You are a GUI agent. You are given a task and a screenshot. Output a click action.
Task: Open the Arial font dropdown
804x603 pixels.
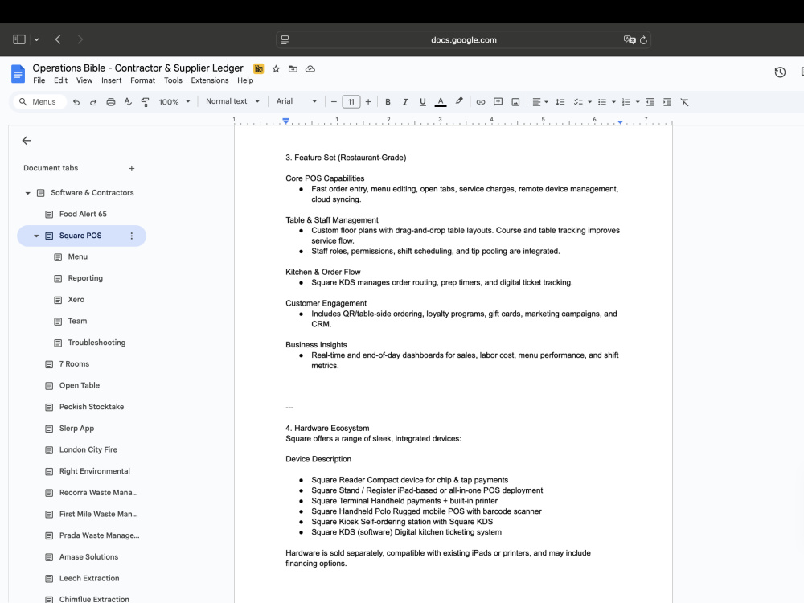coord(297,101)
